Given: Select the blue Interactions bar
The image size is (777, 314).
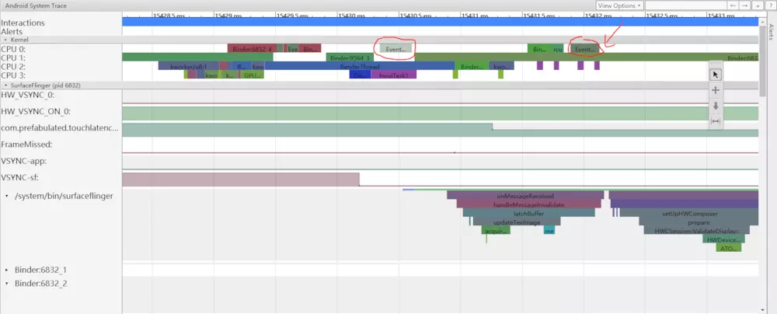Looking at the screenshot, I should point(440,23).
